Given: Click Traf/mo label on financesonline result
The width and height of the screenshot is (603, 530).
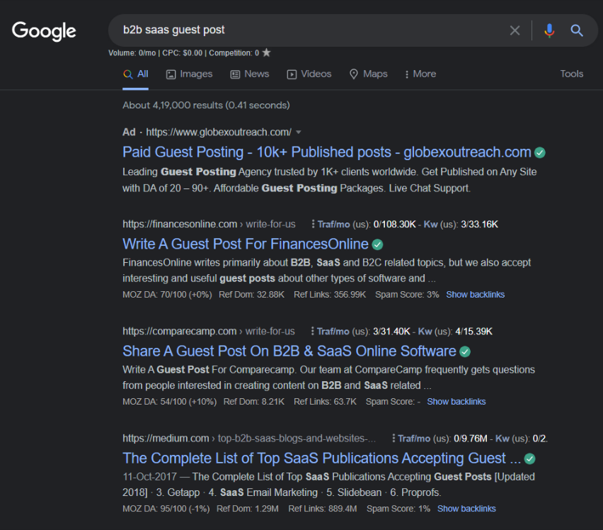Looking at the screenshot, I should [333, 224].
